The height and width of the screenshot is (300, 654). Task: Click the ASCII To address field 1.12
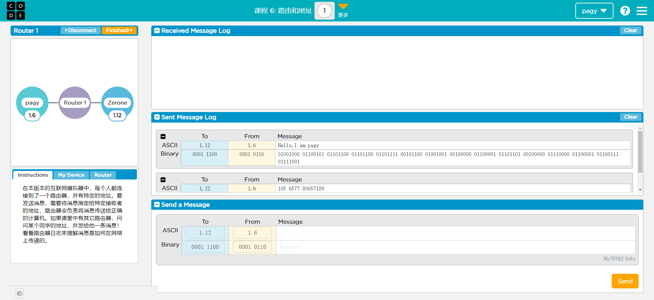coord(205,233)
